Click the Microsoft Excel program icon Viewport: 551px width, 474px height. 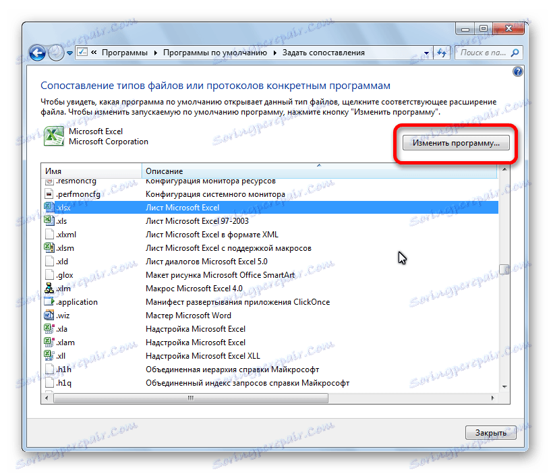[53, 136]
